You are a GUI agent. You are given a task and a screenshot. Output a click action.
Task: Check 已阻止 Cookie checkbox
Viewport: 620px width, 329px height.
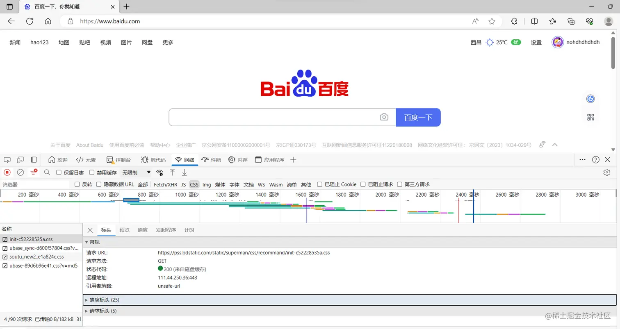(320, 184)
